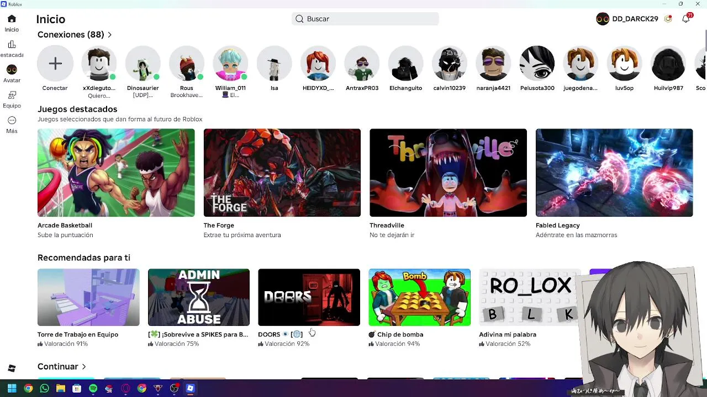Open Fabled Legacy game thumbnail

(614, 173)
